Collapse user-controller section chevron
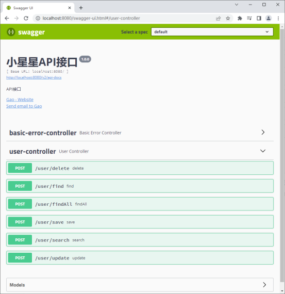The height and width of the screenshot is (294, 285). coord(263,151)
